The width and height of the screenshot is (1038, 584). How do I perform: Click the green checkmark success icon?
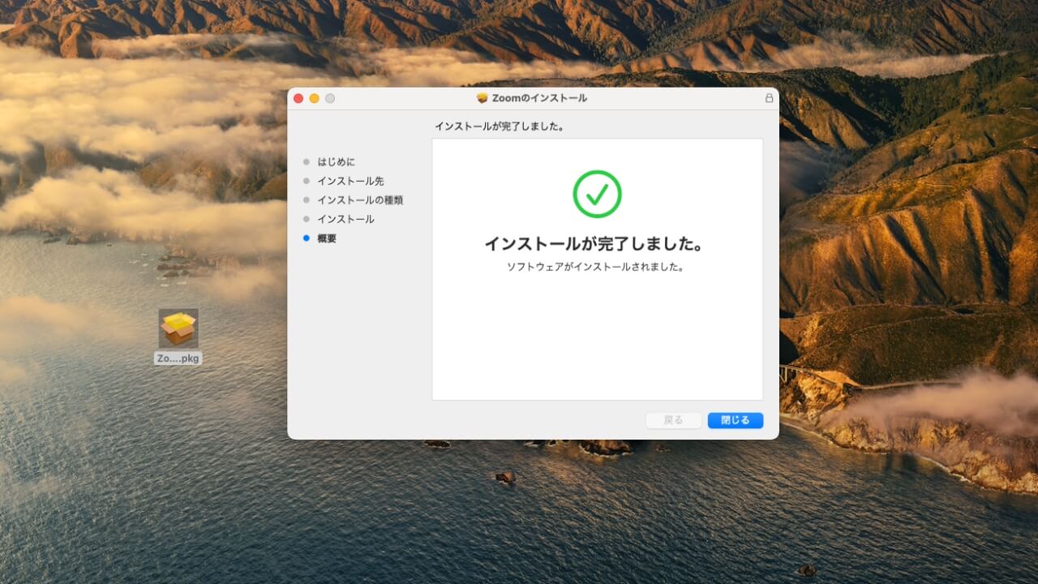tap(597, 194)
